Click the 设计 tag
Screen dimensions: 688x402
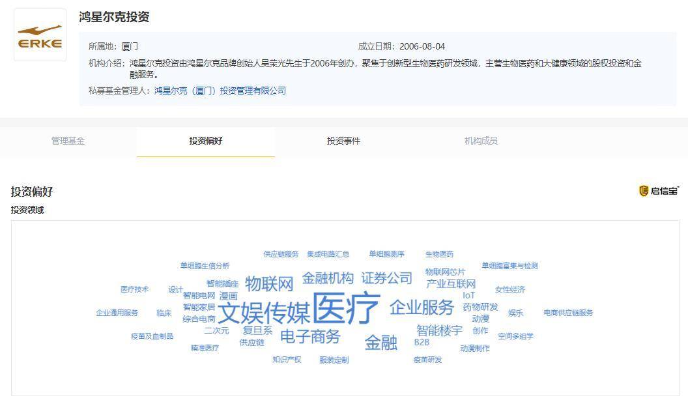tap(175, 289)
